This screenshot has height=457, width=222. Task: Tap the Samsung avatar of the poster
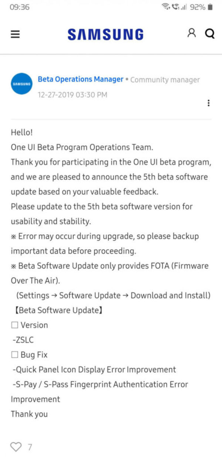[x=21, y=84]
